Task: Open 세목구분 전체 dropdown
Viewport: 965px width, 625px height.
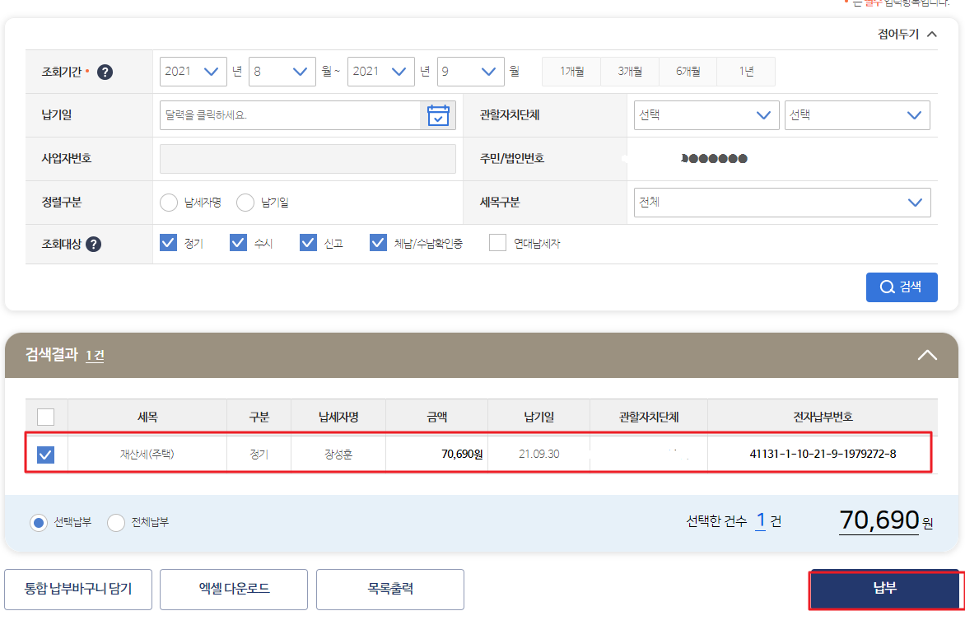Action: [x=781, y=203]
